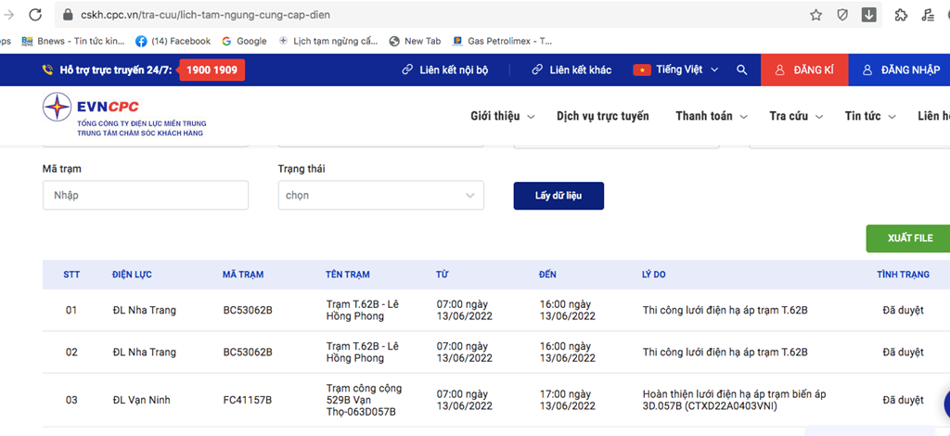Open the Tra cứu menu

coord(795,116)
